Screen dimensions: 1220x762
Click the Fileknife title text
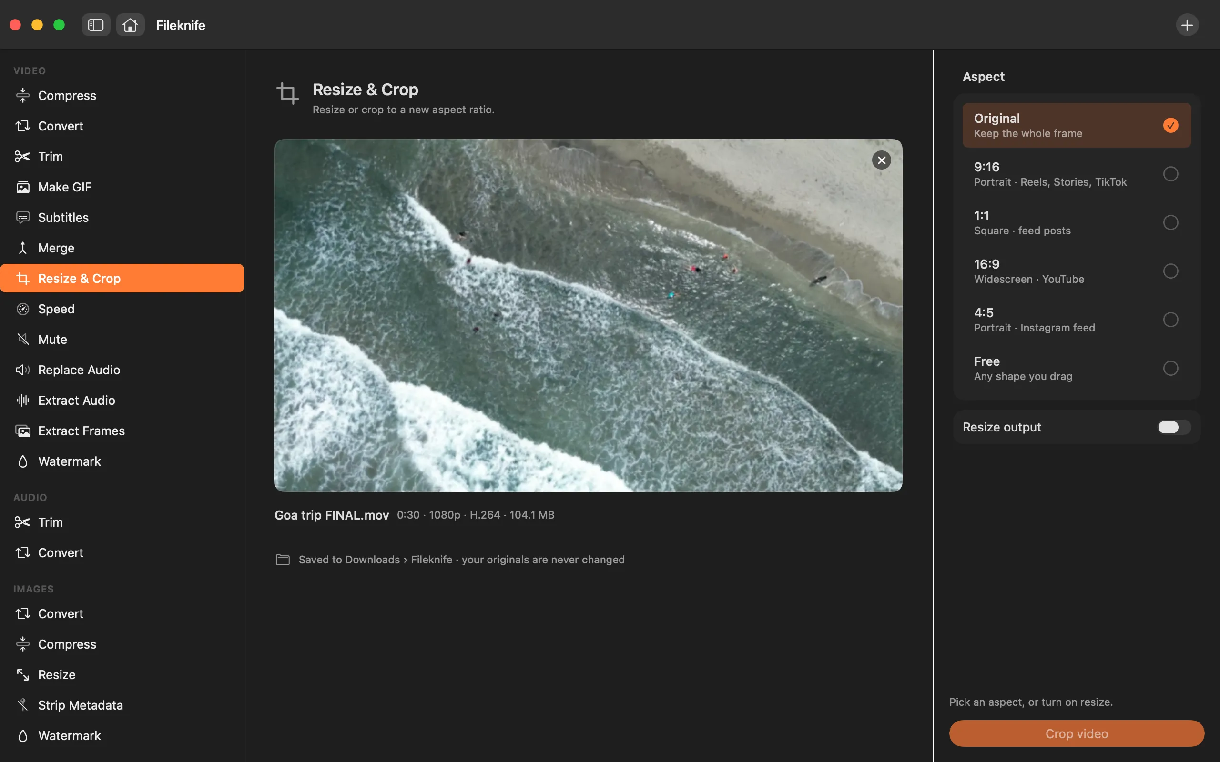click(181, 25)
